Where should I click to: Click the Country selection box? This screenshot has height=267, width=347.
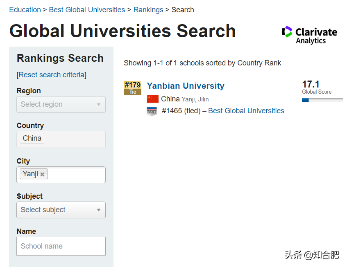(74, 139)
